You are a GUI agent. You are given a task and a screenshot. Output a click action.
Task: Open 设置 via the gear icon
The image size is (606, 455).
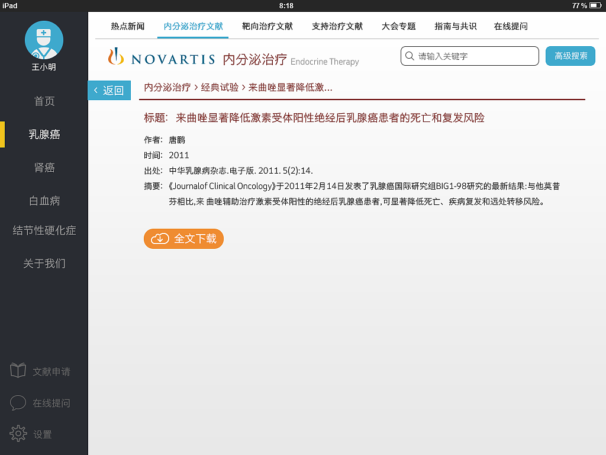18,434
